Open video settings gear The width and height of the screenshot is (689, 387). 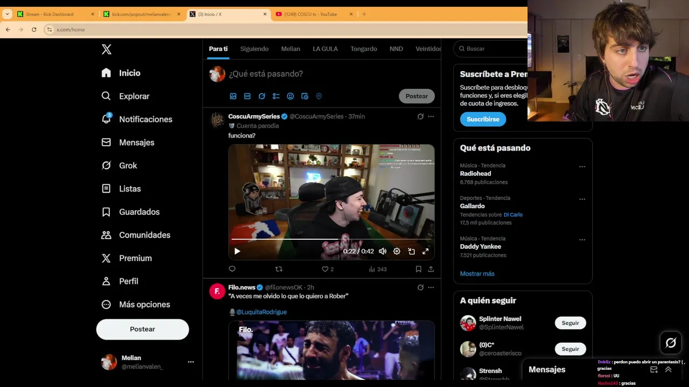tap(397, 251)
